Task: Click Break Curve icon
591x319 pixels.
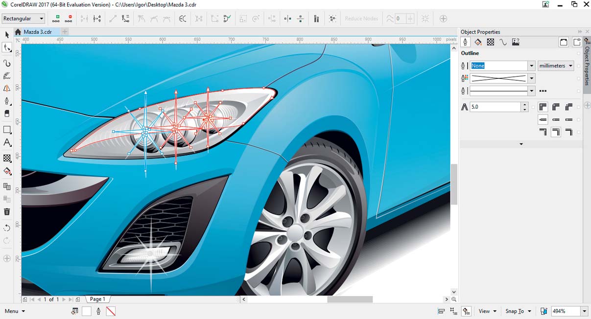Action: [x=97, y=19]
